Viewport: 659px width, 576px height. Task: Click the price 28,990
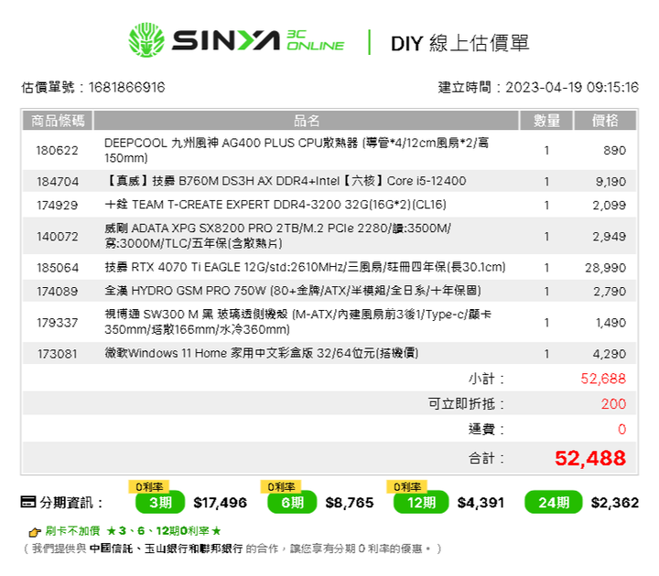tap(606, 267)
